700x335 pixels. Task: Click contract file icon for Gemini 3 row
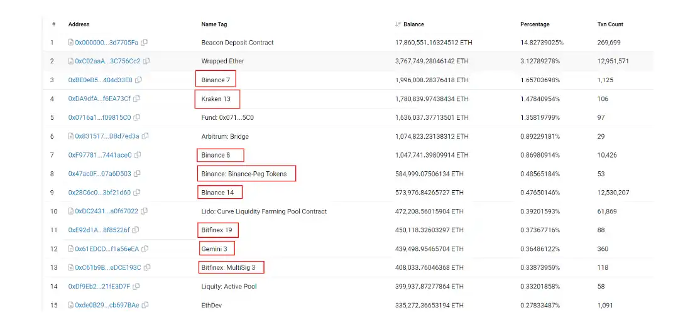click(x=70, y=249)
